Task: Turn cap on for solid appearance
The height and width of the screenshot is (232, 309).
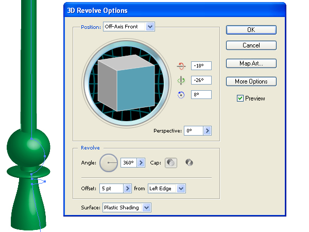Action: [171, 163]
